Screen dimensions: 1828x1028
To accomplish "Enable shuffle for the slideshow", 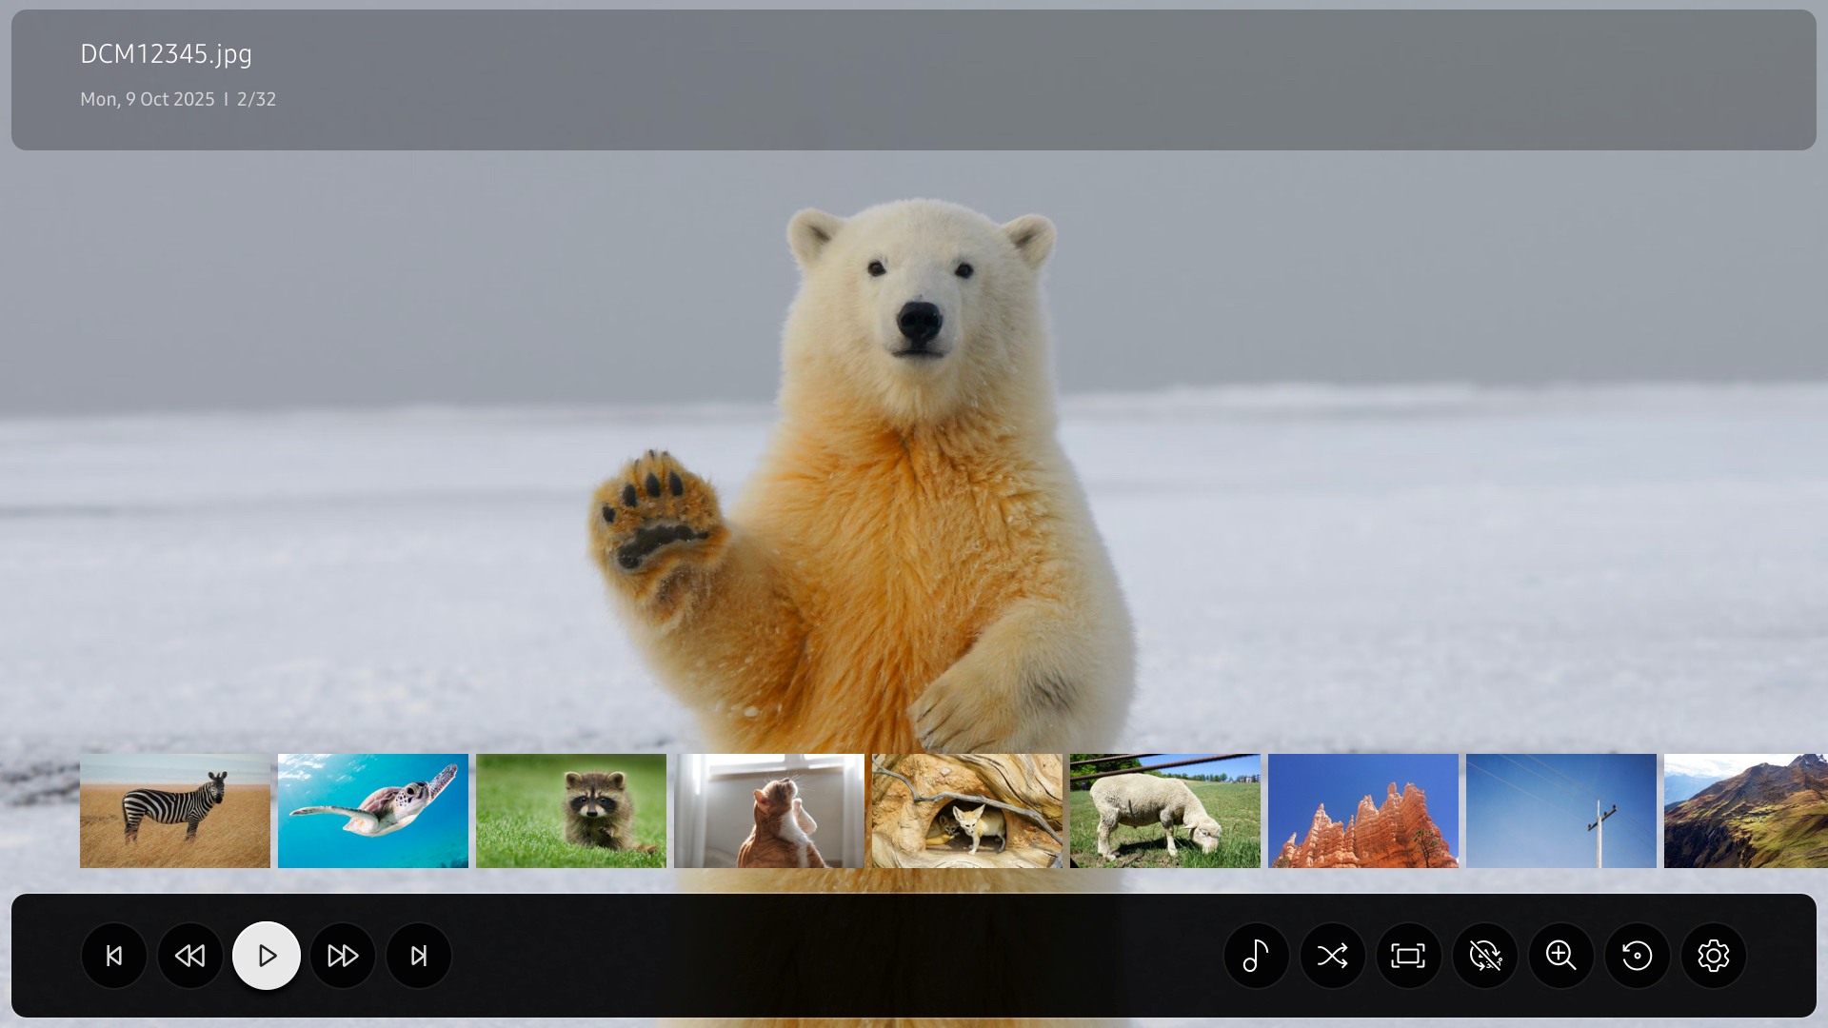I will [1333, 956].
